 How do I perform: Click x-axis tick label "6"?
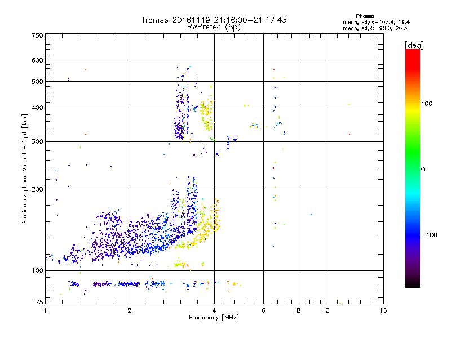pos(263,310)
